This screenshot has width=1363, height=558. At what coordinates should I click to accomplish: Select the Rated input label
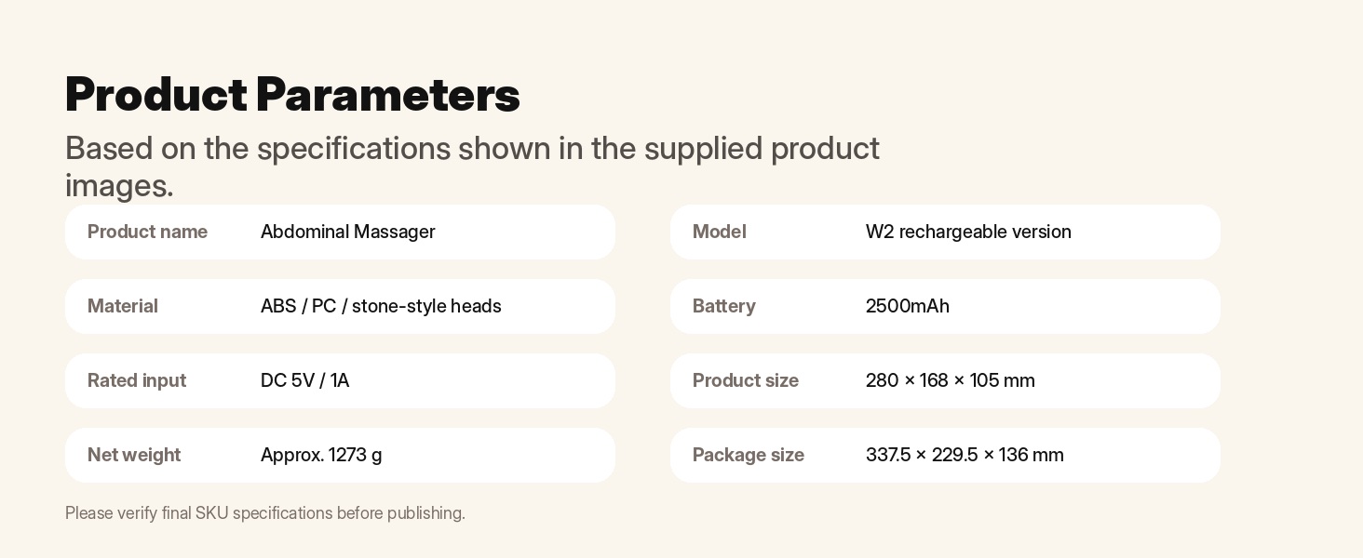click(137, 380)
